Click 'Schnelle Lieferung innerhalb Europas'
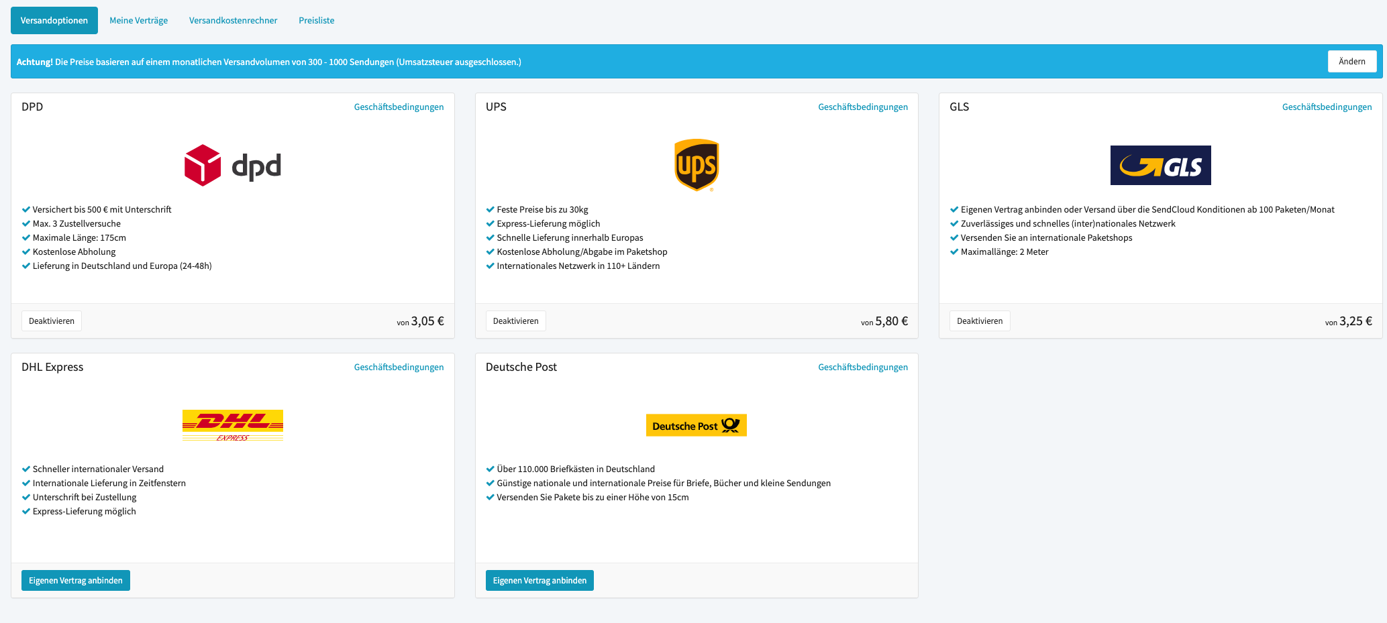Screen dimensions: 1387x623 (570, 238)
